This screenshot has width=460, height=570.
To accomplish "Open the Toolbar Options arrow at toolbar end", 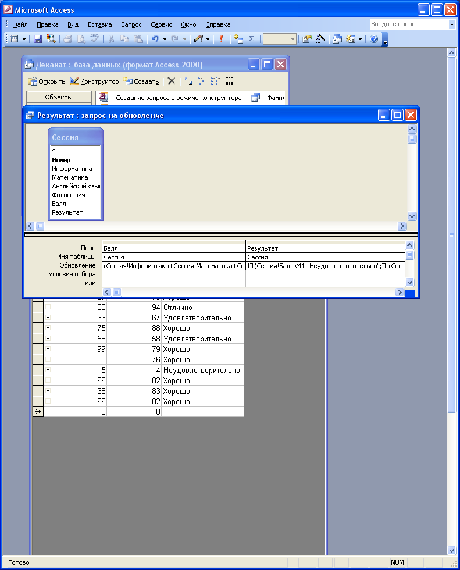I will 386,40.
